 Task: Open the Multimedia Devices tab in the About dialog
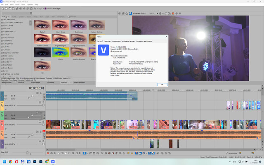tap(128, 41)
